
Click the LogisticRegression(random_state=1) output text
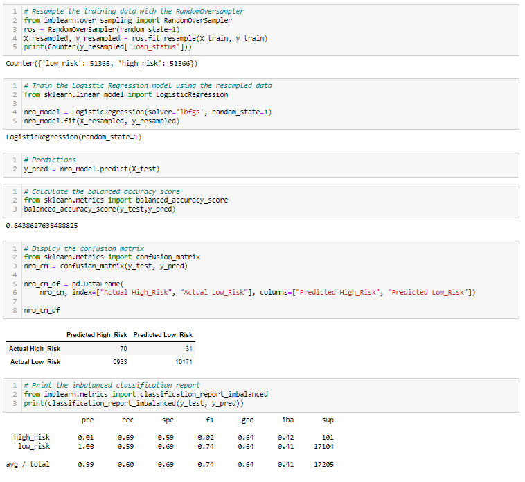(x=73, y=137)
